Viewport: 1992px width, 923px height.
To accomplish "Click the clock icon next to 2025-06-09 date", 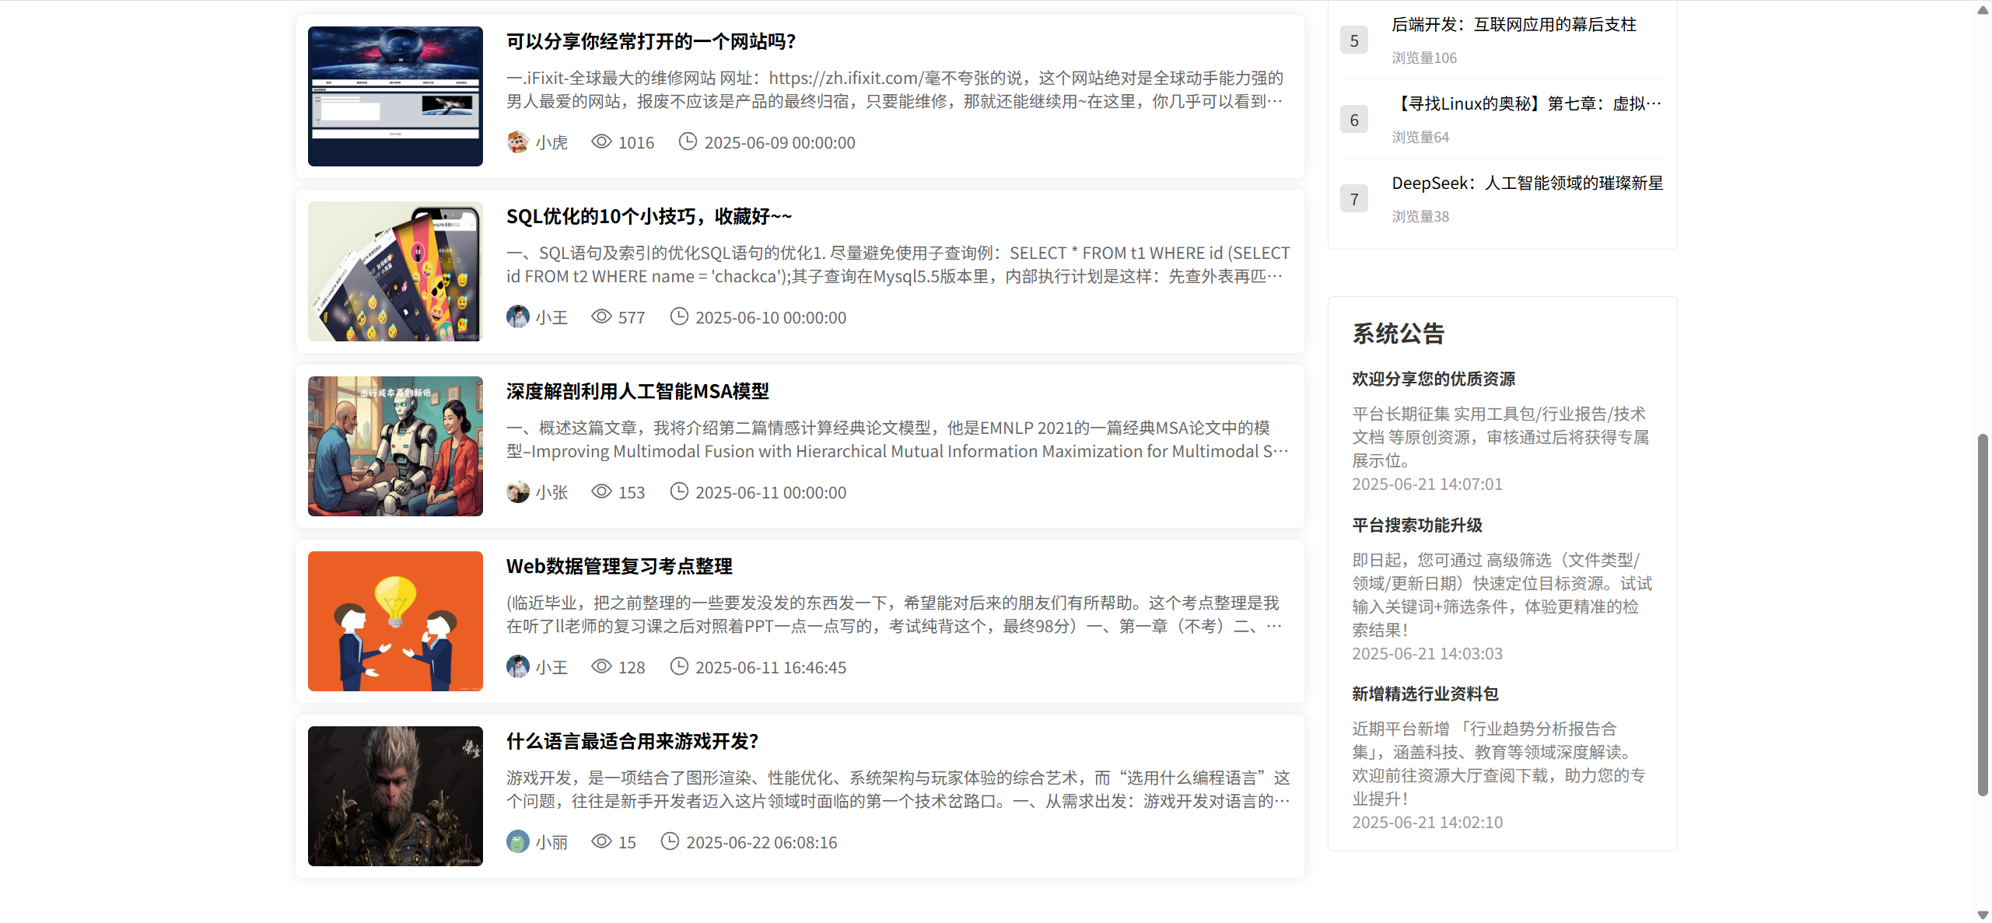I will [x=687, y=142].
